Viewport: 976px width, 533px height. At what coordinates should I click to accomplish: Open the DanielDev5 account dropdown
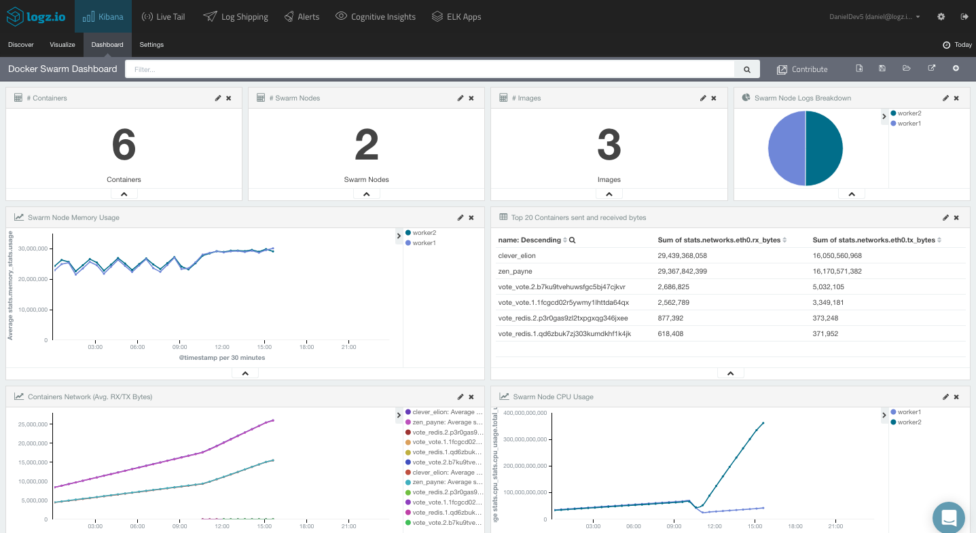tap(875, 17)
